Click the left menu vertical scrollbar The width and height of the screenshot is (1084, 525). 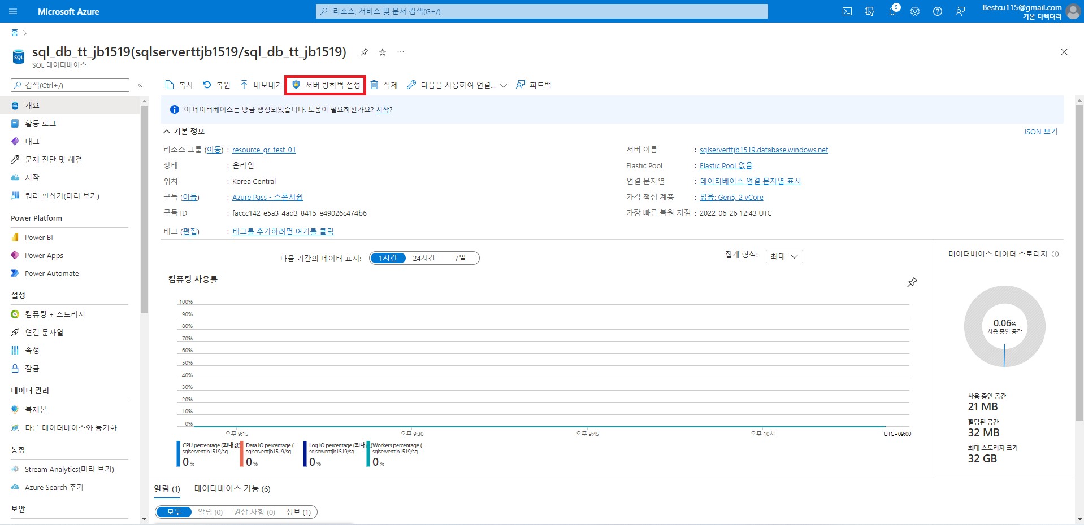click(x=144, y=209)
